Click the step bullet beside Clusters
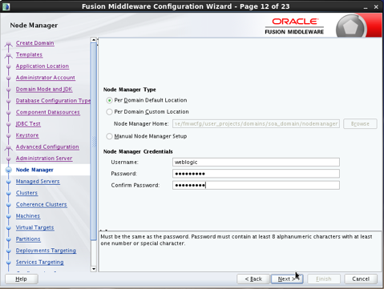Screen dimensions: 384x289 [9, 193]
